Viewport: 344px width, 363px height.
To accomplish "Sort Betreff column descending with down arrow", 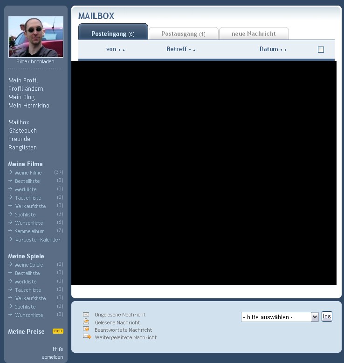I will pyautogui.click(x=194, y=50).
